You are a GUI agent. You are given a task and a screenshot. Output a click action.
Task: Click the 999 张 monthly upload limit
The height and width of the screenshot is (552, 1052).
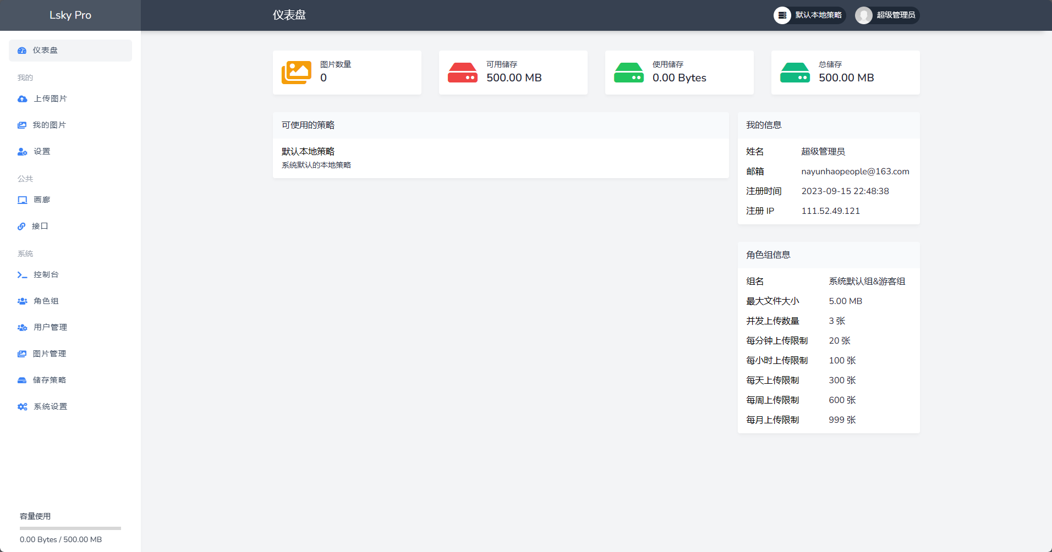[842, 420]
